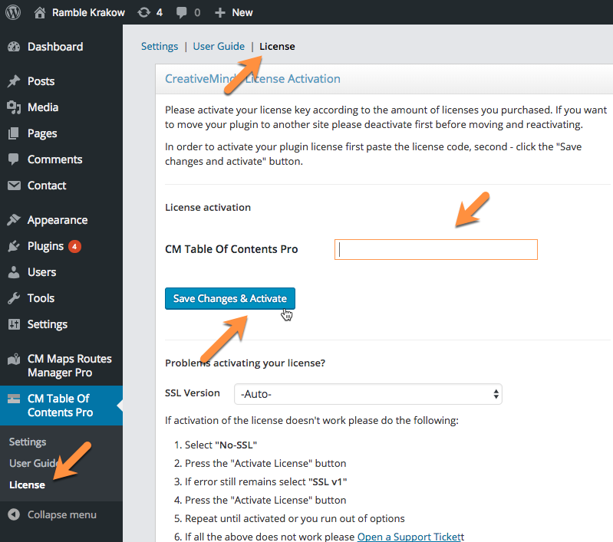Select the License submenu item in sidebar
The image size is (613, 542).
28,485
